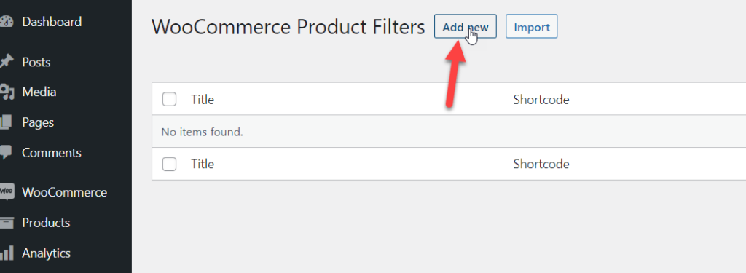Screen dimensions: 746x273
Task: Go to the Media menu entry
Action: click(39, 92)
